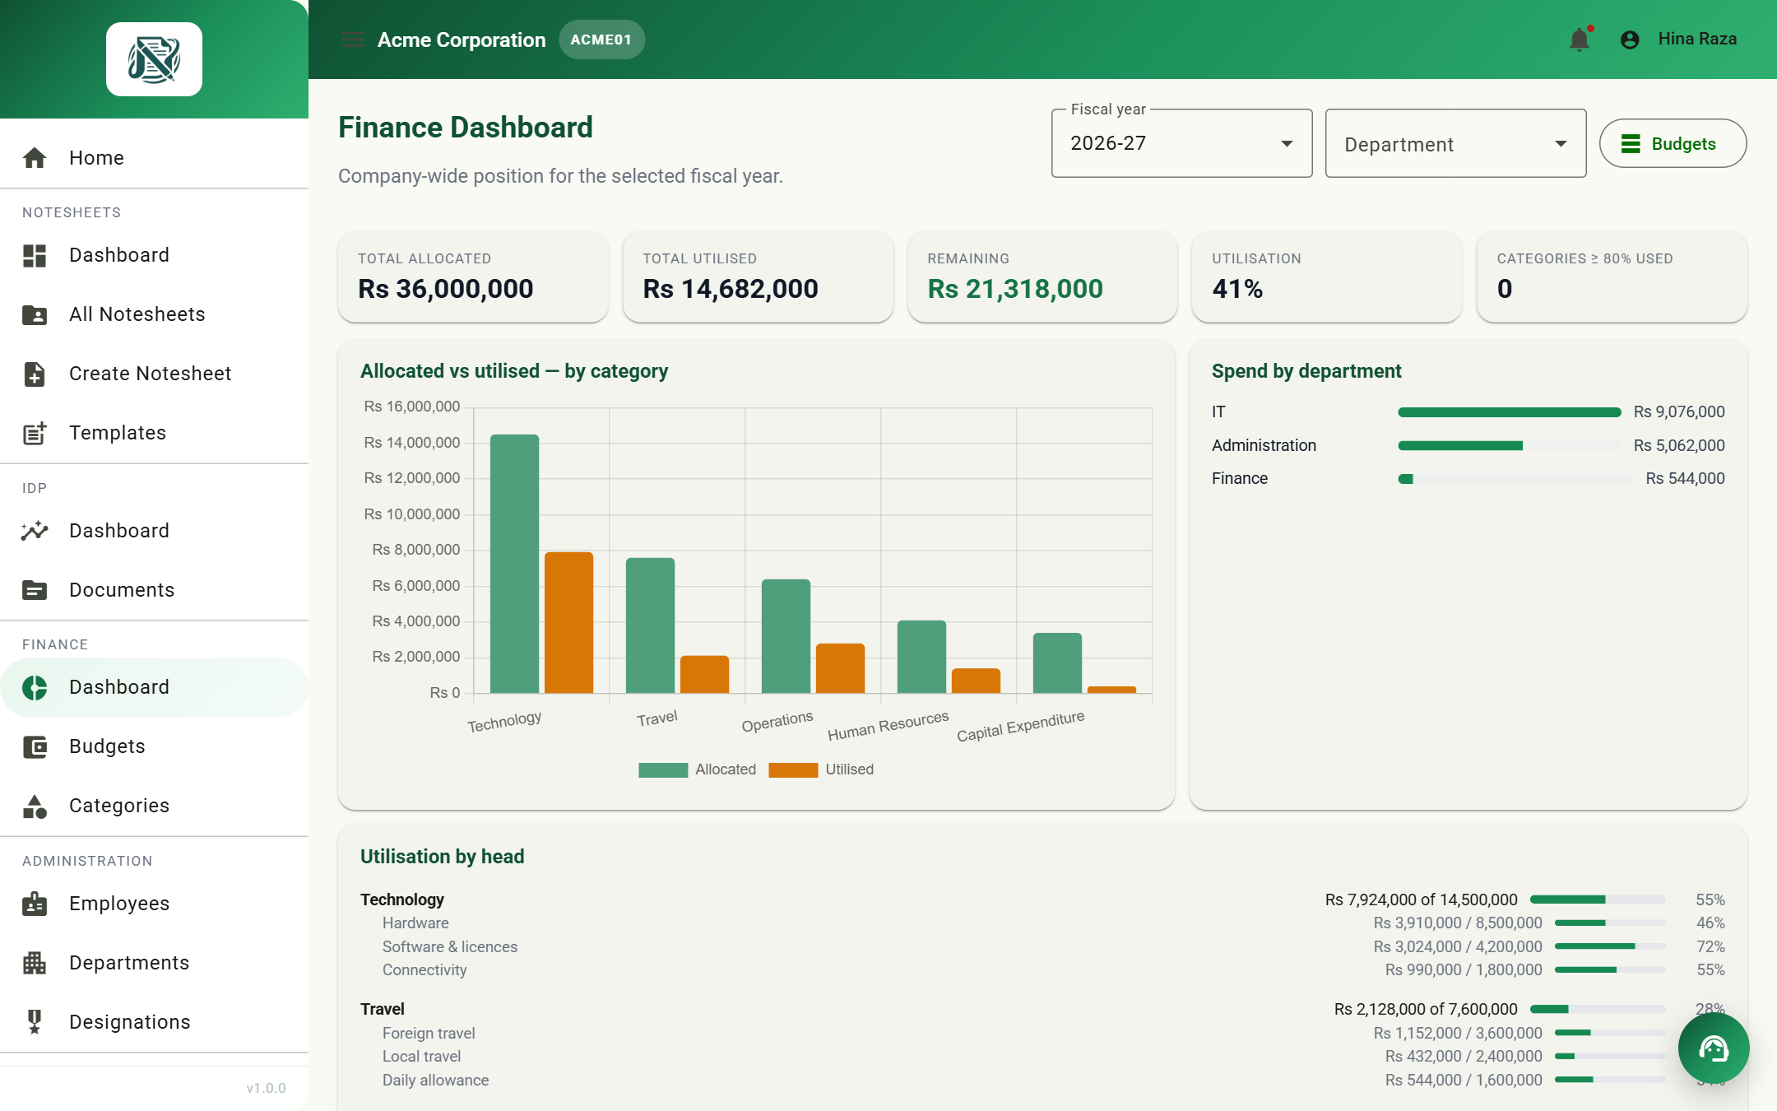1777x1111 pixels.
Task: Click the Budgets wallet icon
Action: tap(35, 746)
